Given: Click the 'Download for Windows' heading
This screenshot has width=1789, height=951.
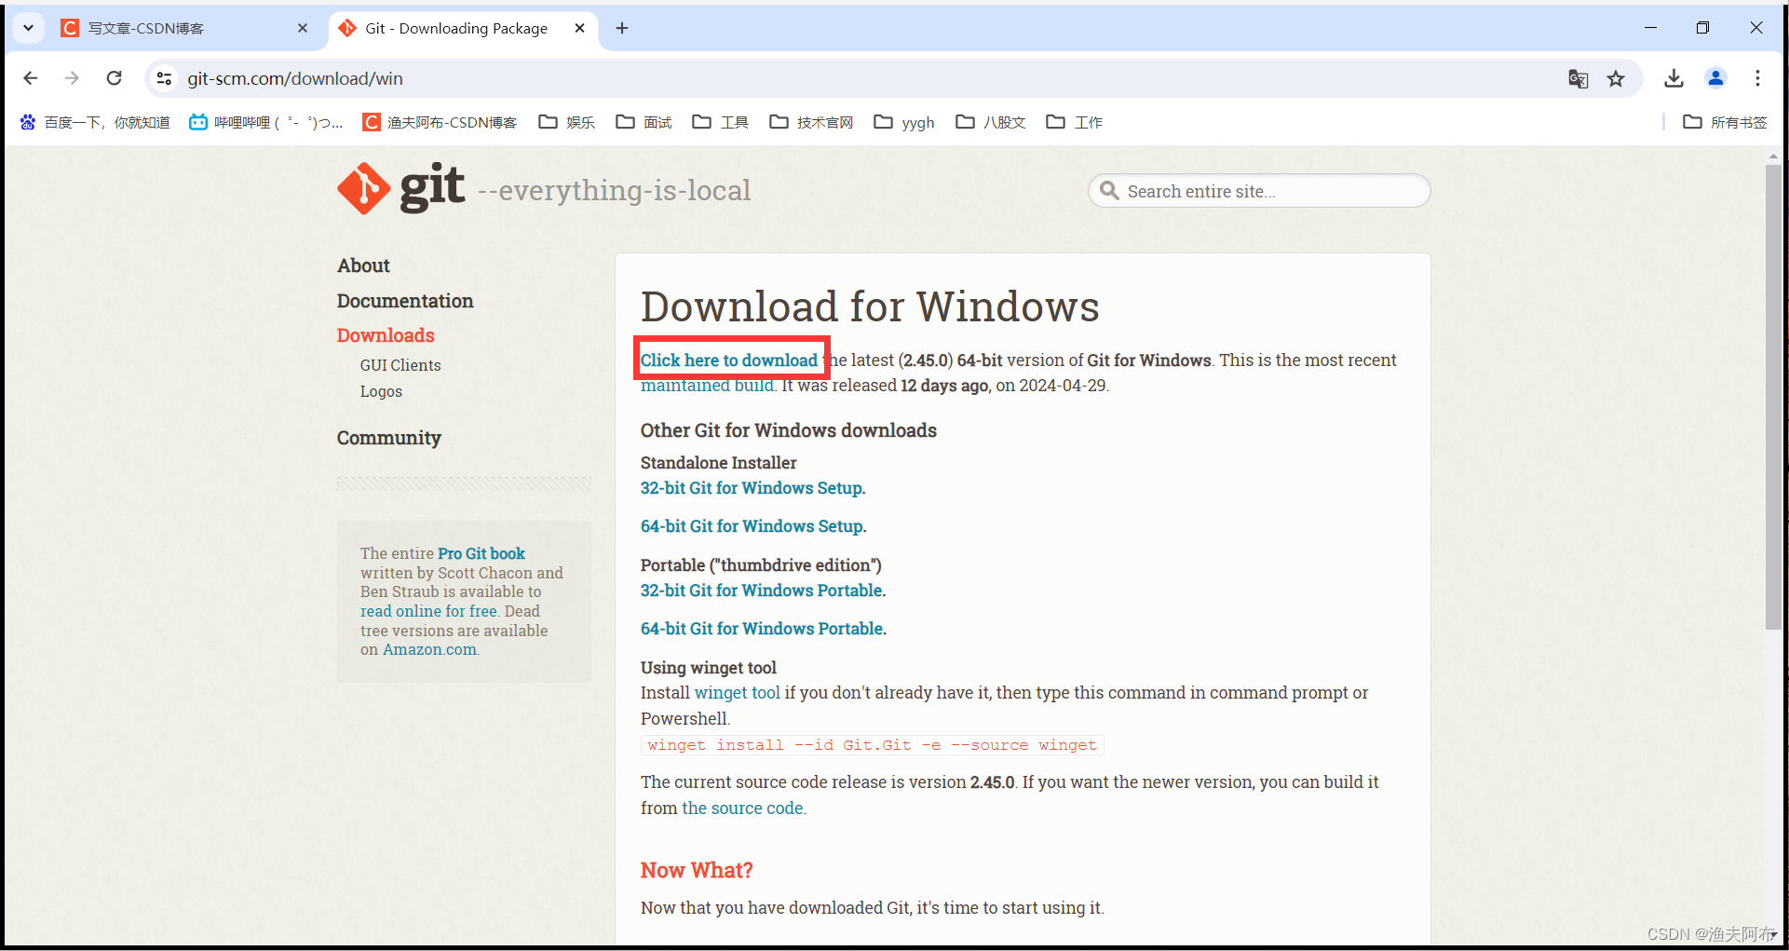Looking at the screenshot, I should [x=870, y=306].
